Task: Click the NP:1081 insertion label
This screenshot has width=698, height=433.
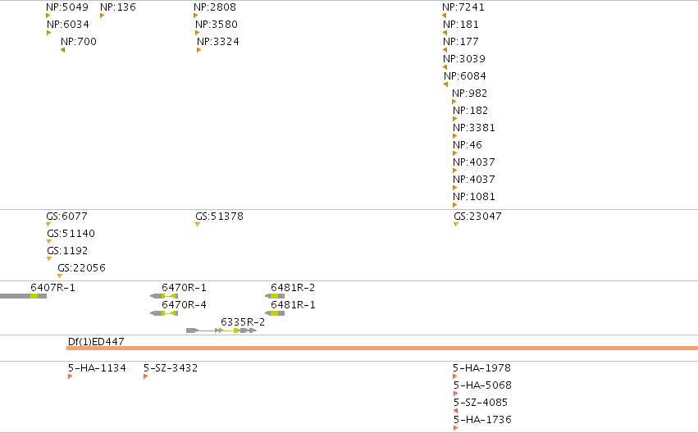Action: point(474,197)
